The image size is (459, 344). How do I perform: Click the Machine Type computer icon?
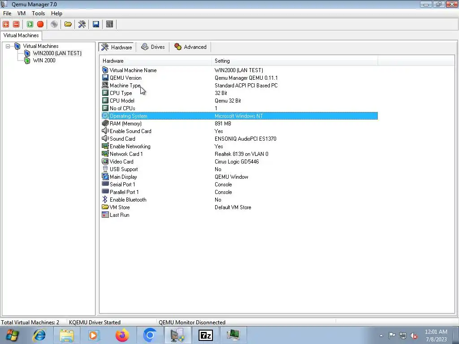click(x=105, y=85)
